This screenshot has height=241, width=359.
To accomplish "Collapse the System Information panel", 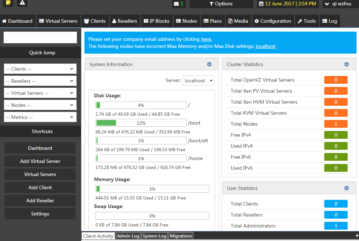I will coord(209,64).
